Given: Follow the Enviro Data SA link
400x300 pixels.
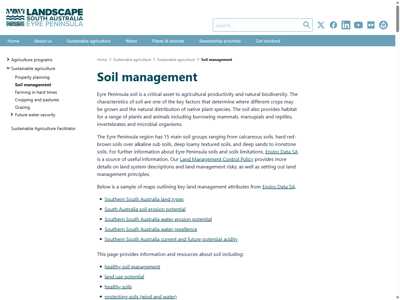Looking at the screenshot, I should [x=281, y=152].
